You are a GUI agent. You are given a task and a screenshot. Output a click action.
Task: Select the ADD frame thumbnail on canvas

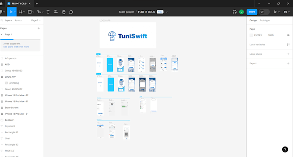[175, 65]
